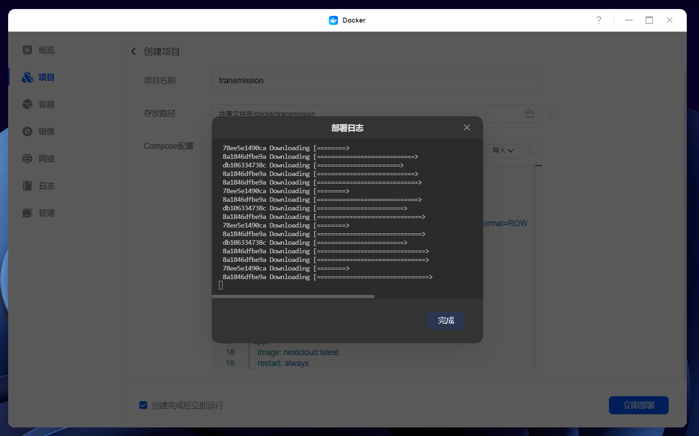Click info icon next to 存放路径 field

tap(551, 114)
